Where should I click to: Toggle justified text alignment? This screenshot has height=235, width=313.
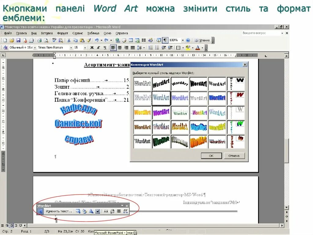coord(133,47)
